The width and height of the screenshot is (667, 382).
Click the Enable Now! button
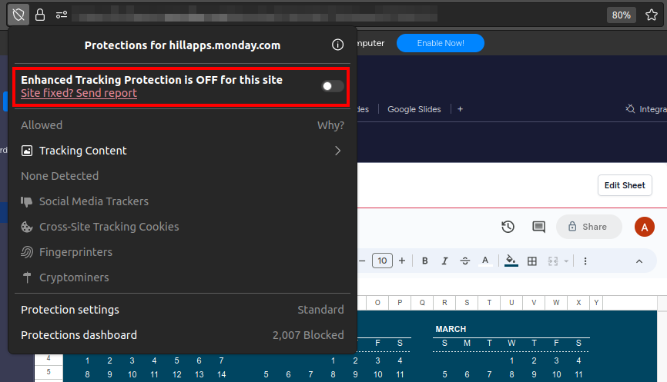[441, 43]
